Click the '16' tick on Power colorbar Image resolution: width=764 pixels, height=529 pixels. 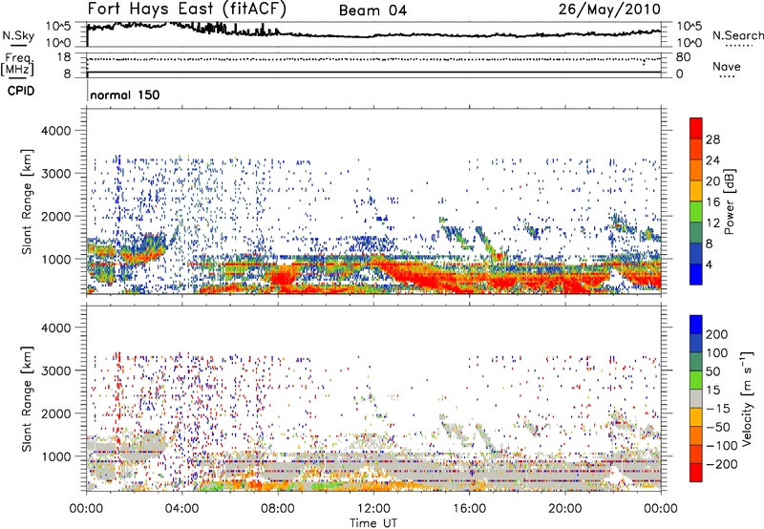click(712, 202)
